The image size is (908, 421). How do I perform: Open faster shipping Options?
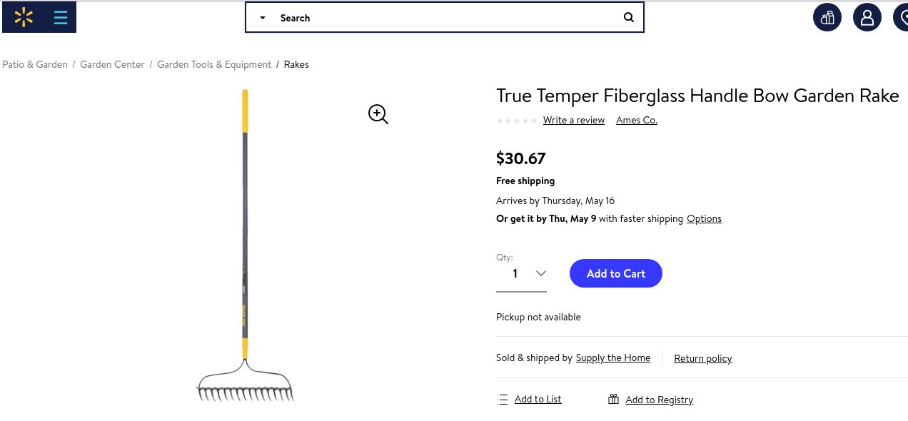[x=704, y=218]
